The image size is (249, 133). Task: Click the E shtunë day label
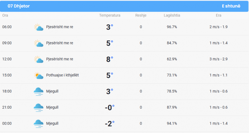231,6
